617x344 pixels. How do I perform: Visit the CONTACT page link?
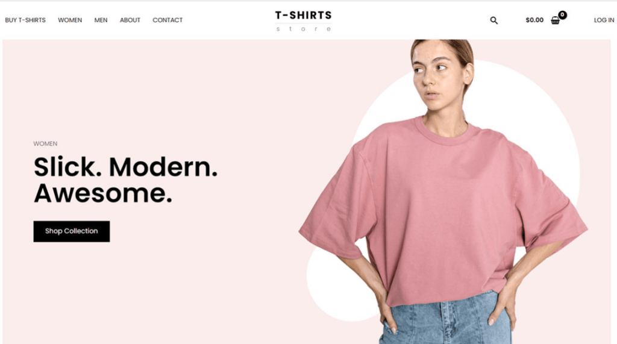(168, 20)
